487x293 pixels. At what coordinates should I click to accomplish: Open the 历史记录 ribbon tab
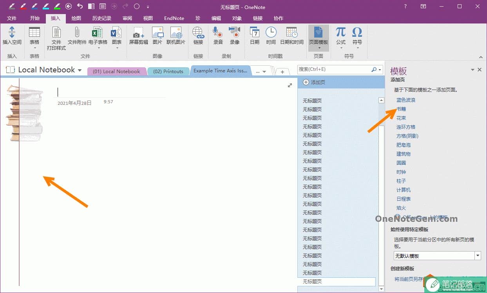102,18
